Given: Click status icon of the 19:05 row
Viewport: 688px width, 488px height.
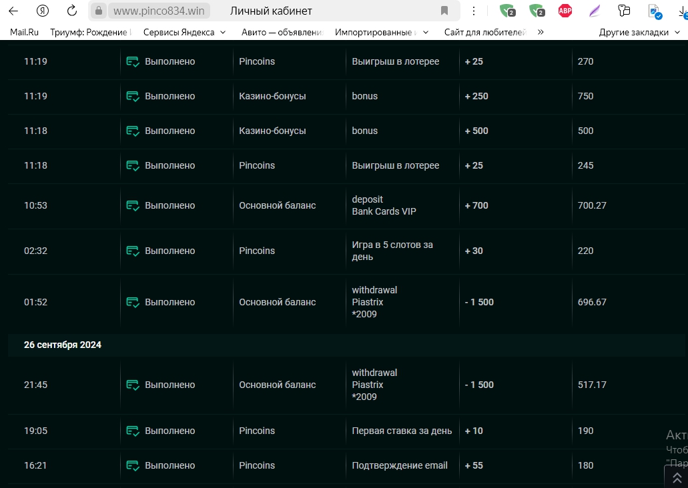Looking at the screenshot, I should (x=133, y=431).
